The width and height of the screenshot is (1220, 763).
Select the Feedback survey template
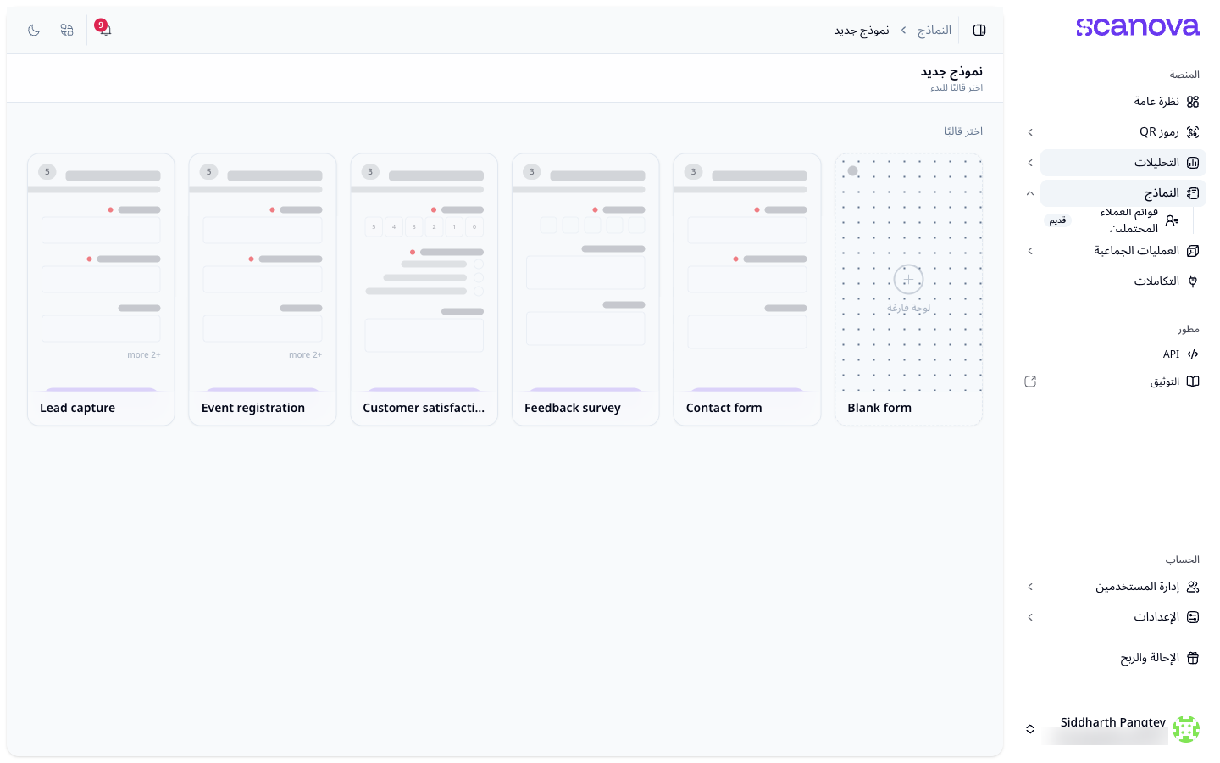coord(585,289)
